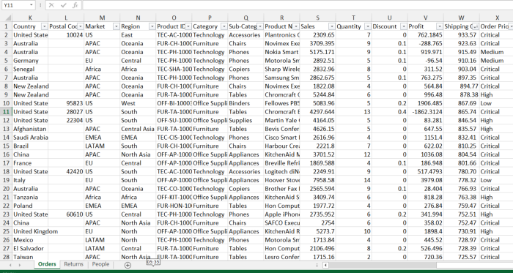The height and width of the screenshot is (273, 513).
Task: Open the Insert Function fx button
Action: (75, 5)
